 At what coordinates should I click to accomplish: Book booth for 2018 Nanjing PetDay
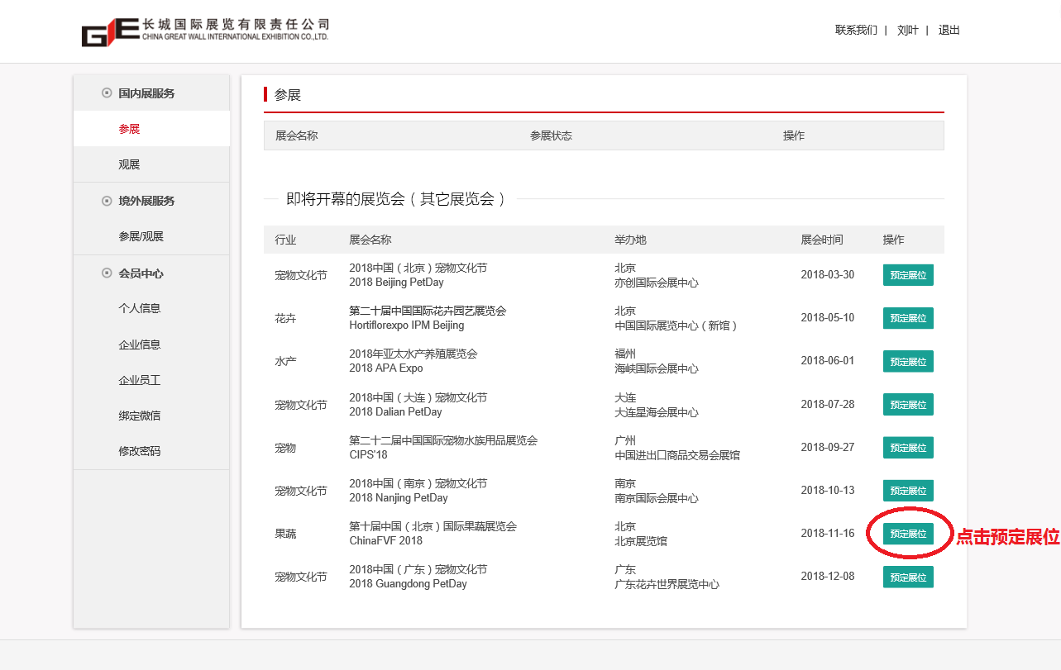[908, 491]
